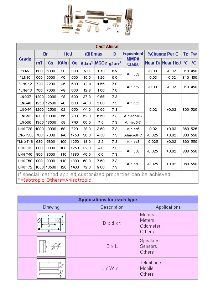Click the Alnico5 class cell
The height and width of the screenshot is (296, 213).
point(133,103)
